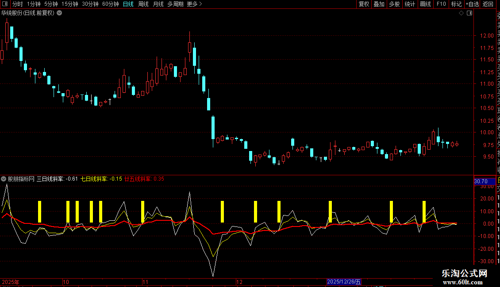Click the diamond icon at chart top-right
The image size is (500, 287).
461,13
